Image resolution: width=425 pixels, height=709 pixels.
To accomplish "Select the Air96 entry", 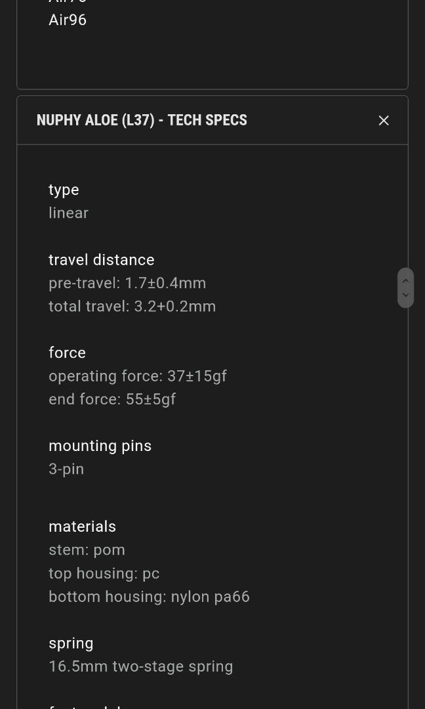I will (x=68, y=20).
